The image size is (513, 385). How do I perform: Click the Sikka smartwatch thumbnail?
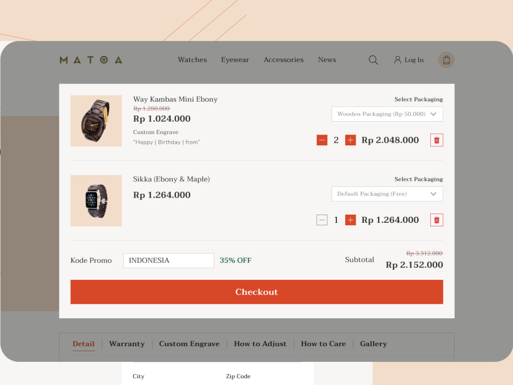click(x=96, y=201)
